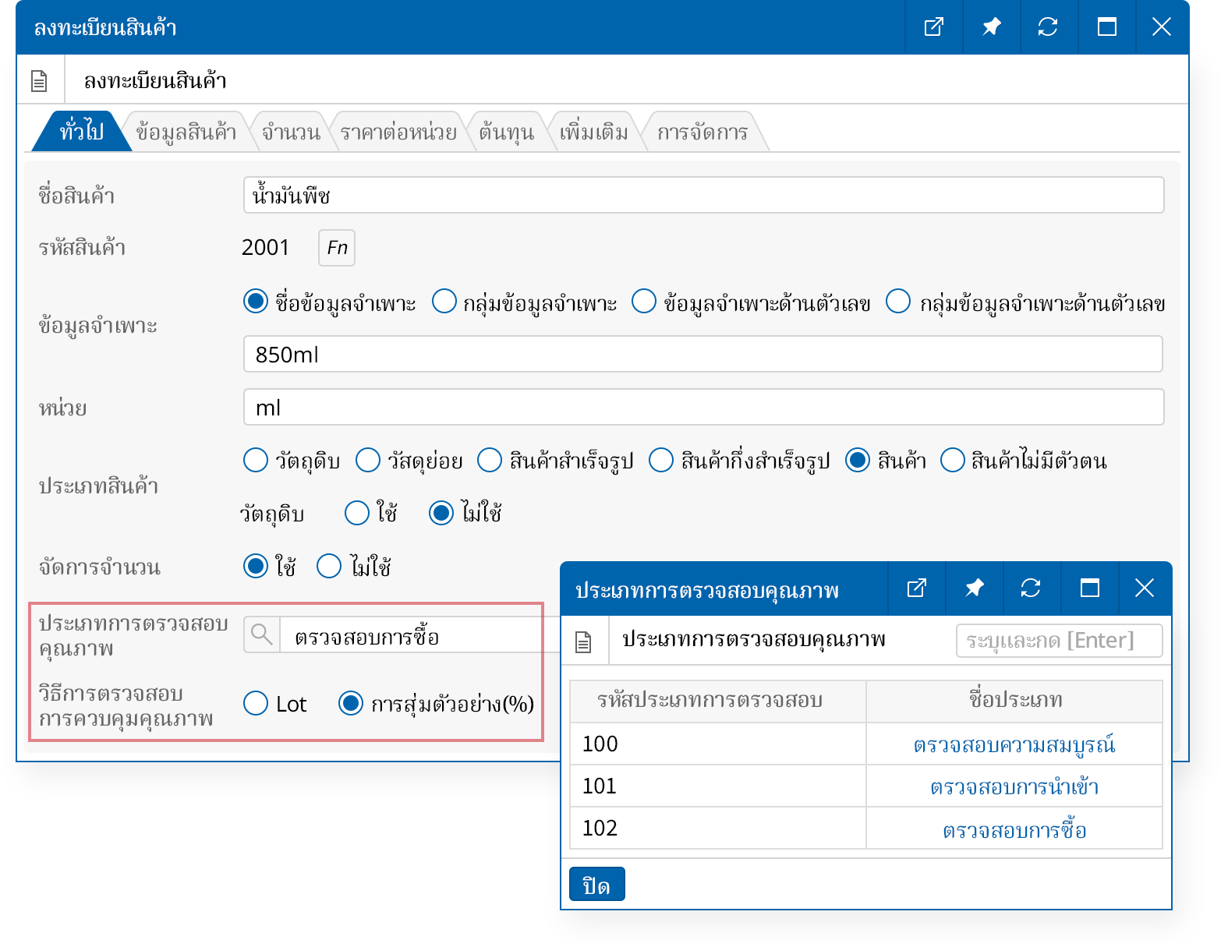This screenshot has width=1221, height=947.
Task: Refresh the quality inspection type popup
Action: point(1031,588)
